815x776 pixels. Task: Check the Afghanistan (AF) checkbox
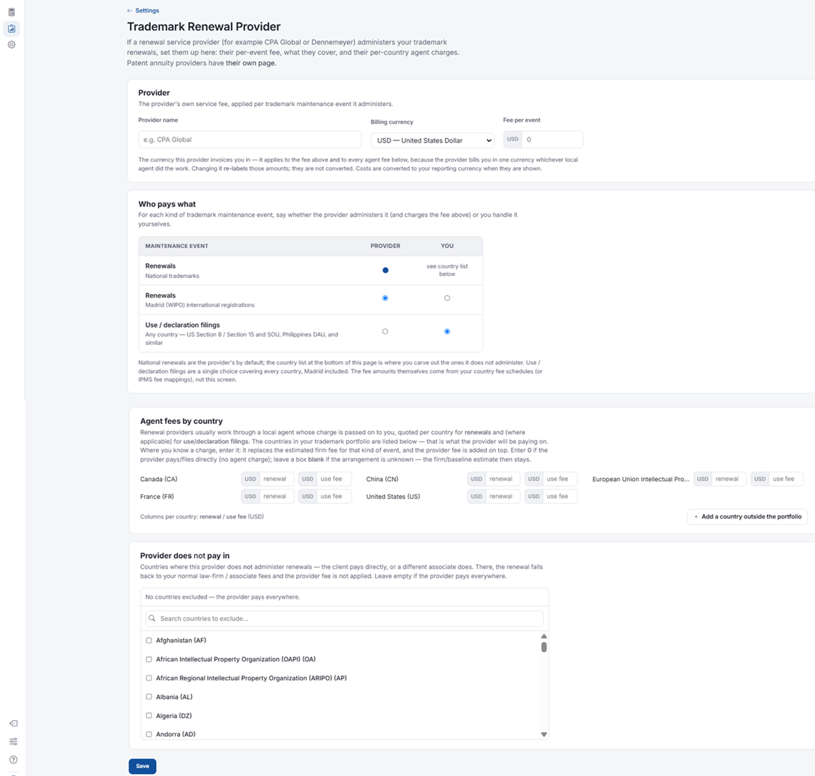click(149, 641)
